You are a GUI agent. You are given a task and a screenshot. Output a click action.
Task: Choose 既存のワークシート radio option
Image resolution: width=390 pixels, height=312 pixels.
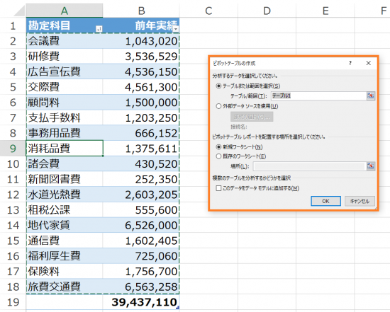tap(218, 156)
